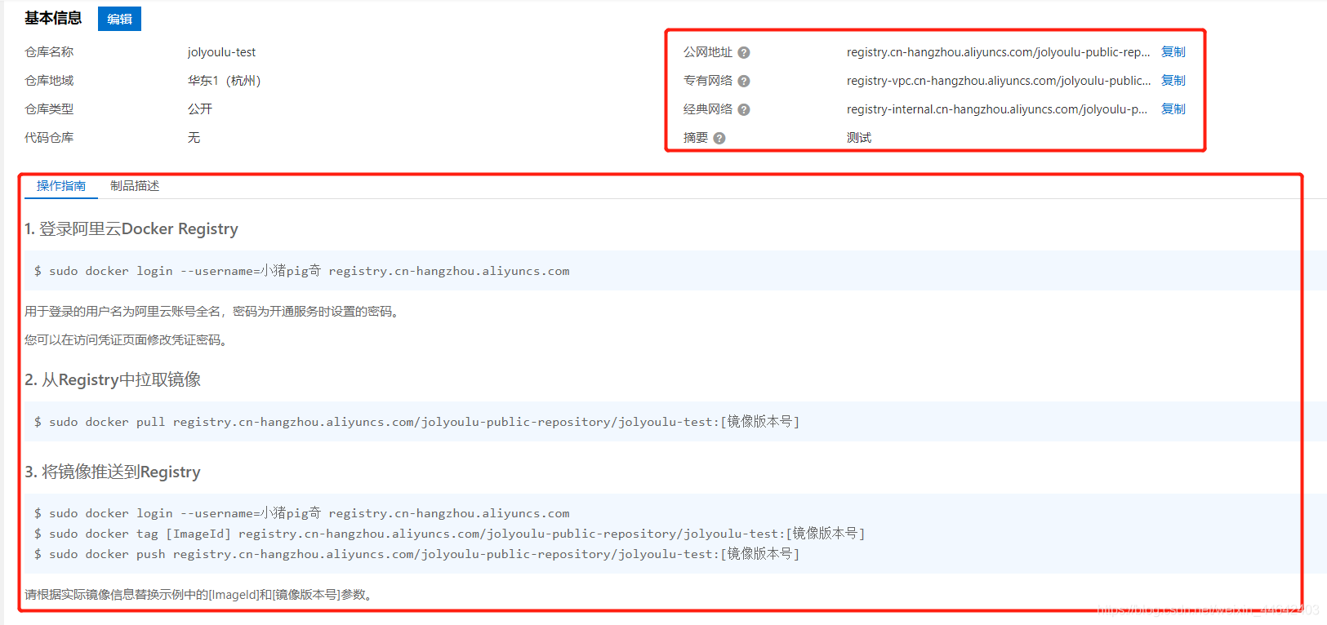Screen dimensions: 1327x625
Task: Click the 专有网络 label
Action: click(708, 81)
